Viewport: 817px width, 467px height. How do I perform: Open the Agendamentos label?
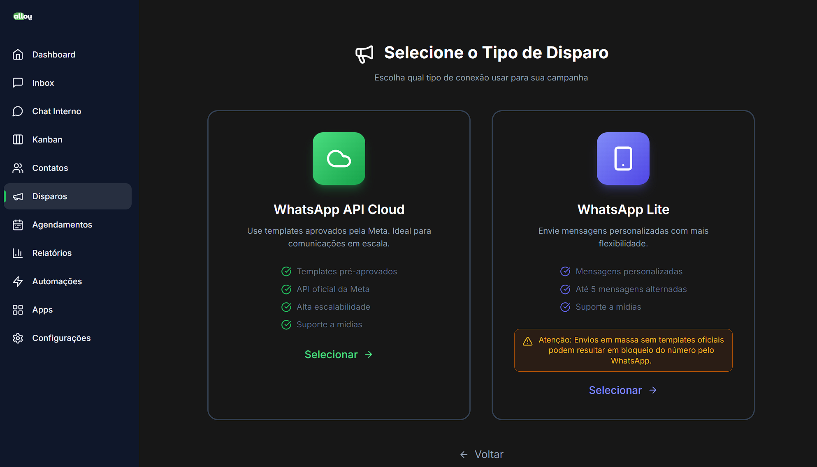[62, 225]
